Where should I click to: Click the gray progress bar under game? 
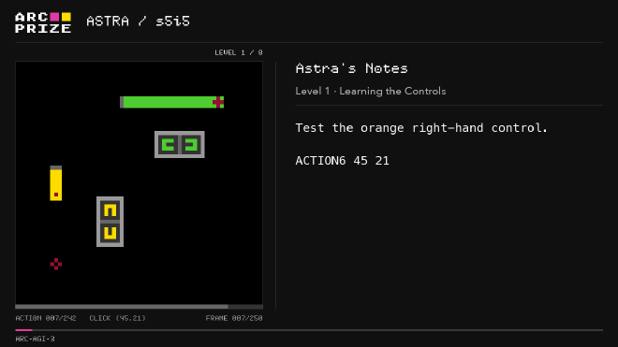coord(122,307)
